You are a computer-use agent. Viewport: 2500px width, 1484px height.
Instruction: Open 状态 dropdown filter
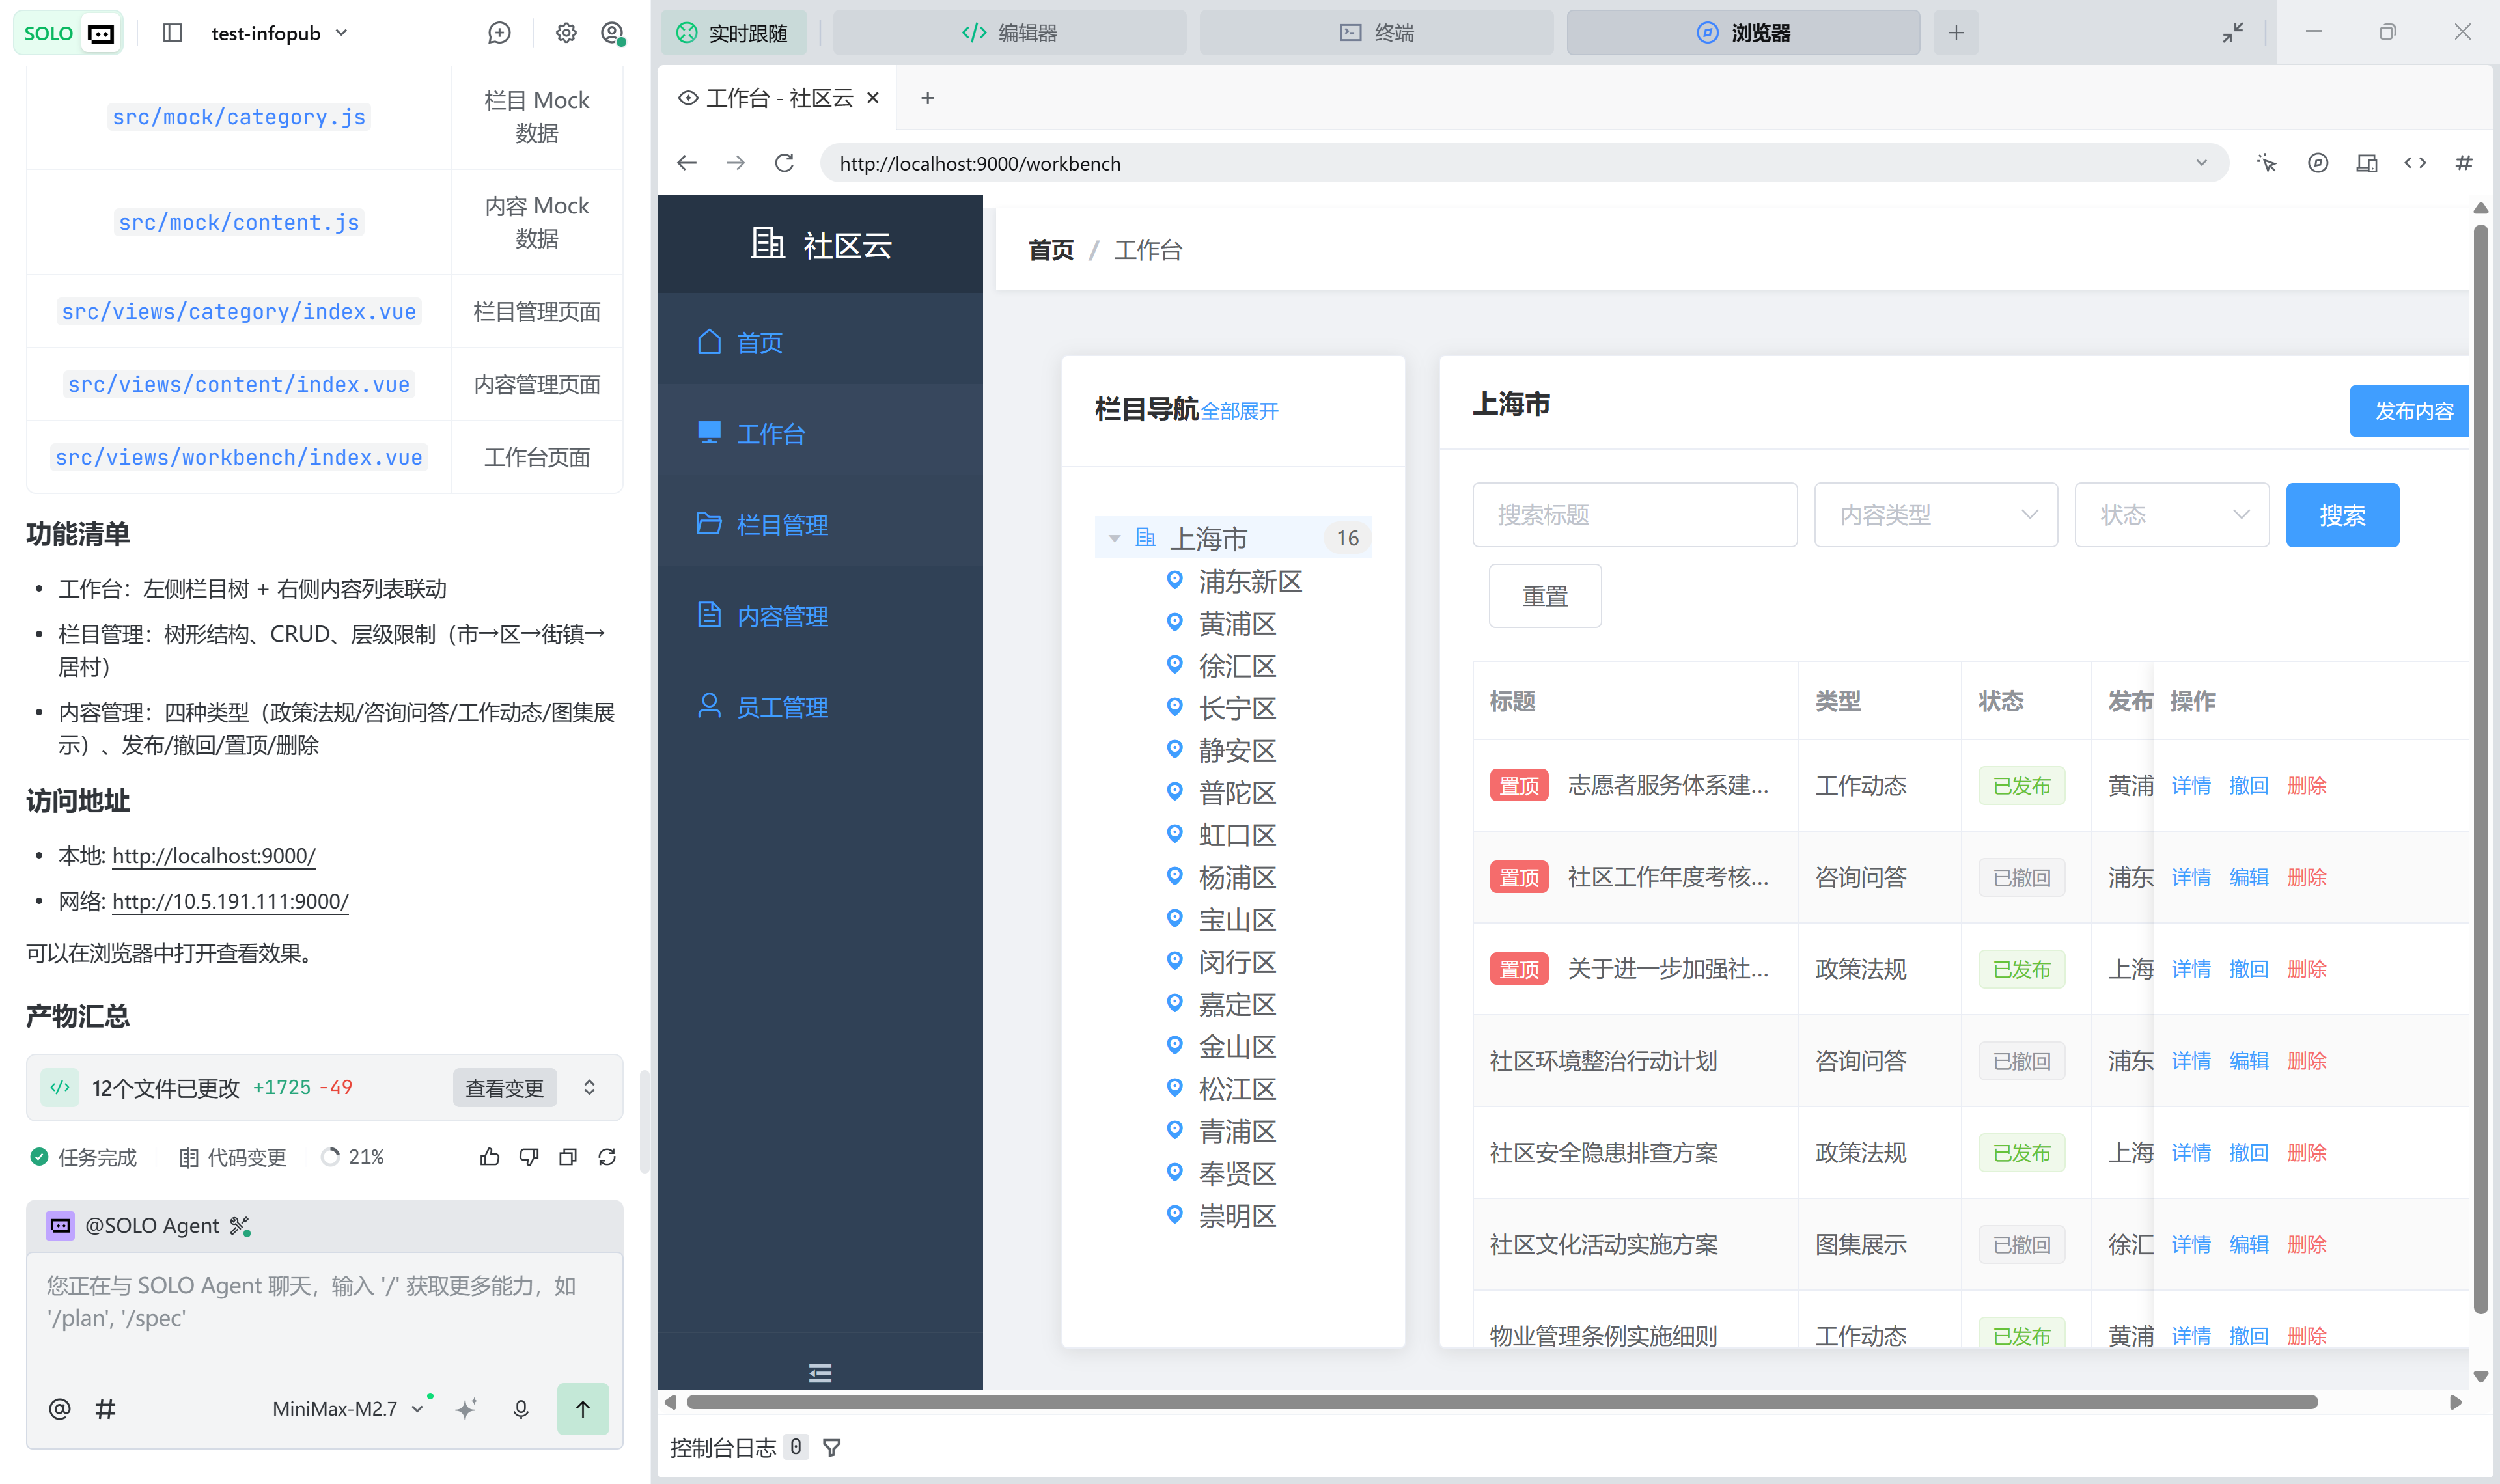coord(2172,515)
